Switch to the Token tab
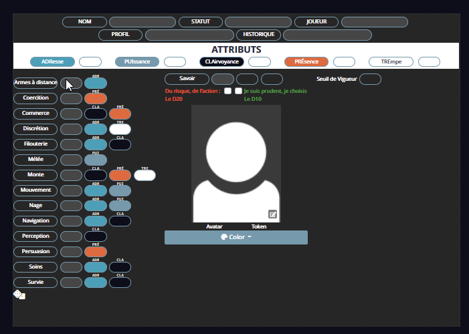 [x=259, y=226]
